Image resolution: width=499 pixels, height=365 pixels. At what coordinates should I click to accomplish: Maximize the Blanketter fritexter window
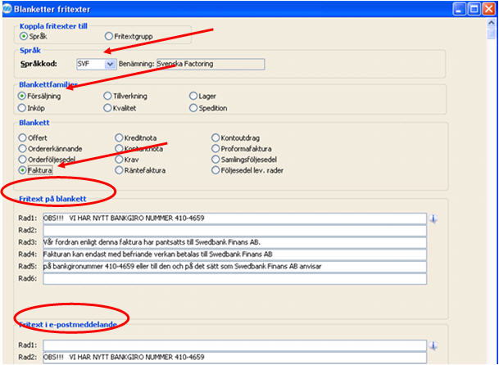[474, 7]
